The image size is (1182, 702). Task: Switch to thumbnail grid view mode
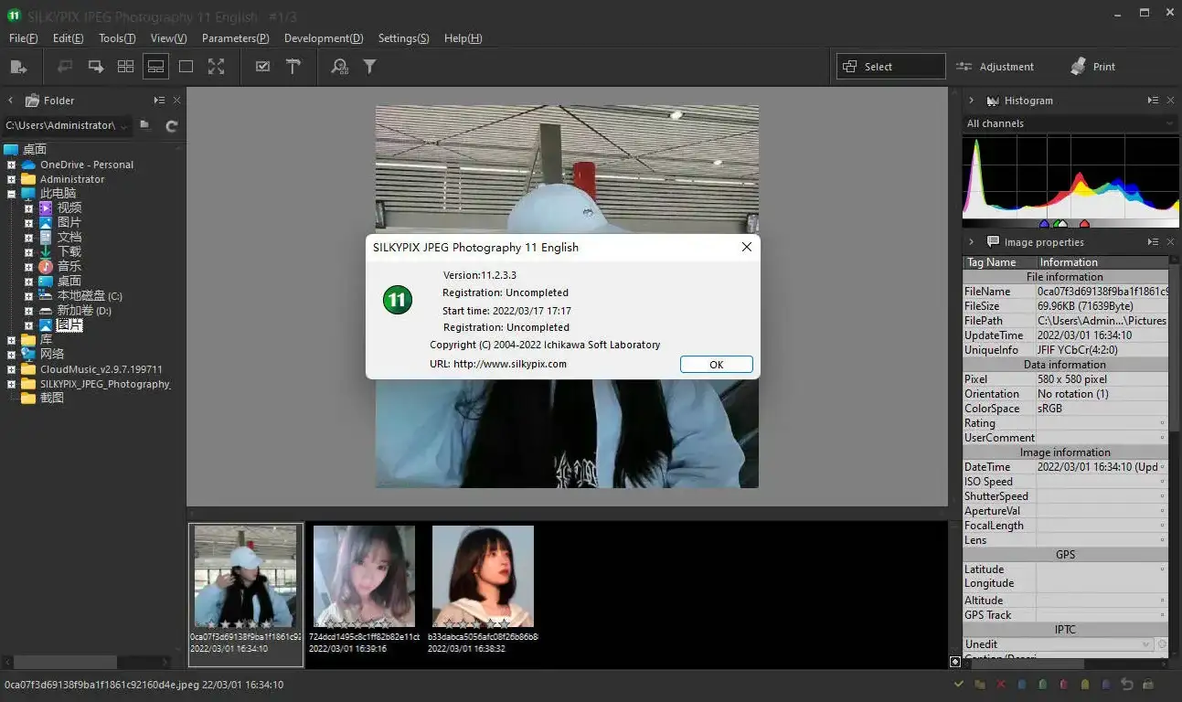click(125, 66)
